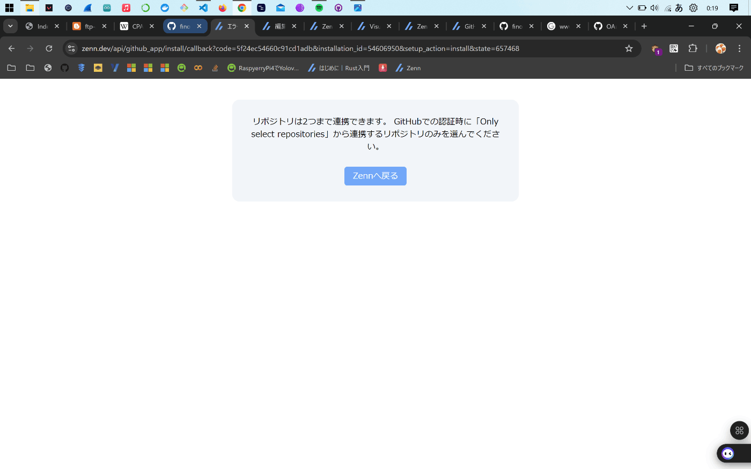The width and height of the screenshot is (751, 469).
Task: Open Arduino IDE from the taskbar
Action: click(107, 8)
